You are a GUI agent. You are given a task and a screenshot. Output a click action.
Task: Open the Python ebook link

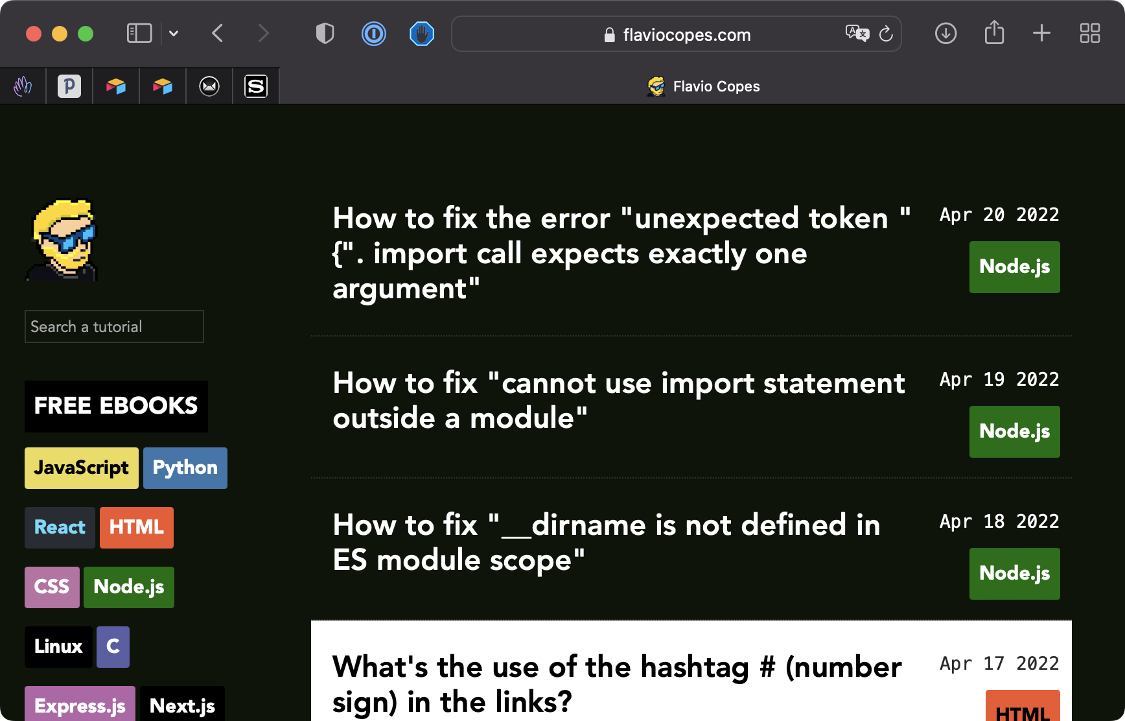(x=185, y=468)
